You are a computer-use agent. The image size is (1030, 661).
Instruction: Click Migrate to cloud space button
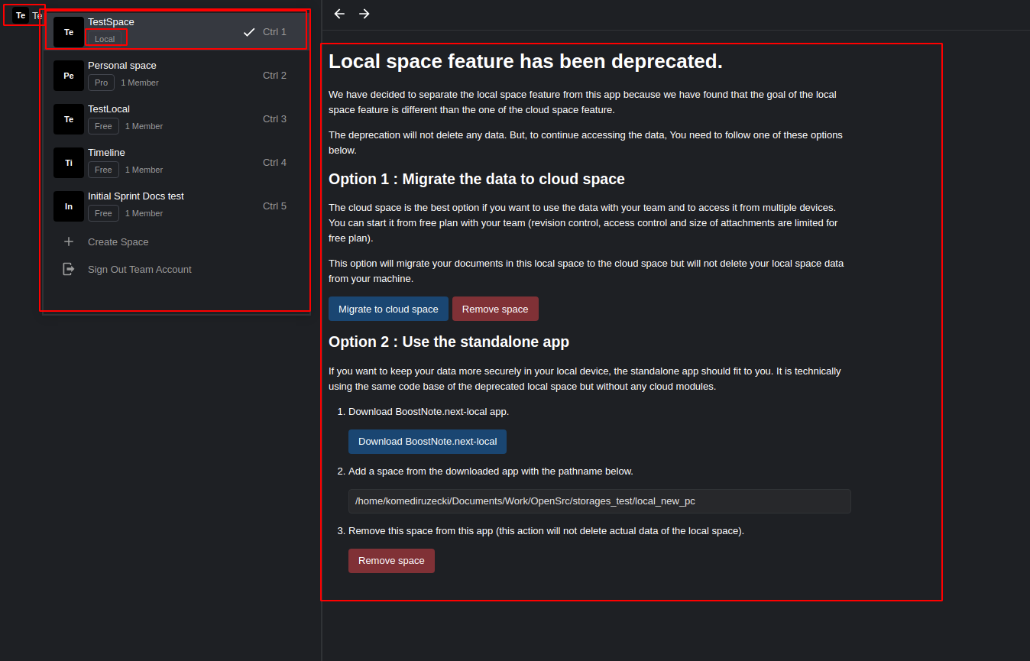coord(388,309)
